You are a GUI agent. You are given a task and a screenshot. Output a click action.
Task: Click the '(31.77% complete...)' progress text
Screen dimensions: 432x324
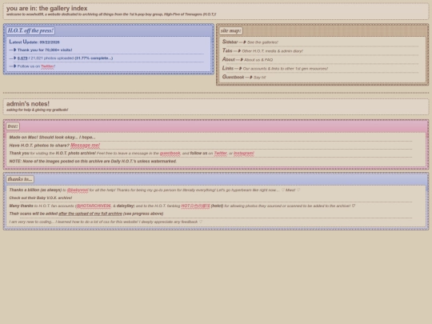(94, 58)
